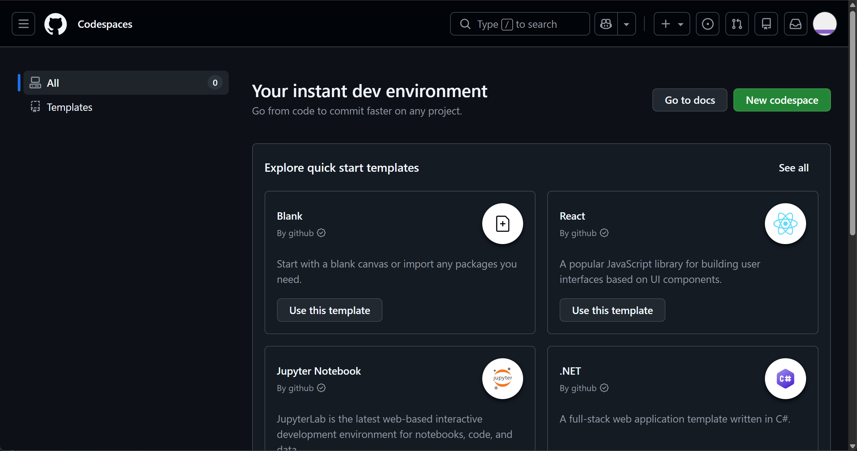Screen dimensions: 857x451
Task: Open the Jupyter Notebook template title
Action: pyautogui.click(x=319, y=371)
